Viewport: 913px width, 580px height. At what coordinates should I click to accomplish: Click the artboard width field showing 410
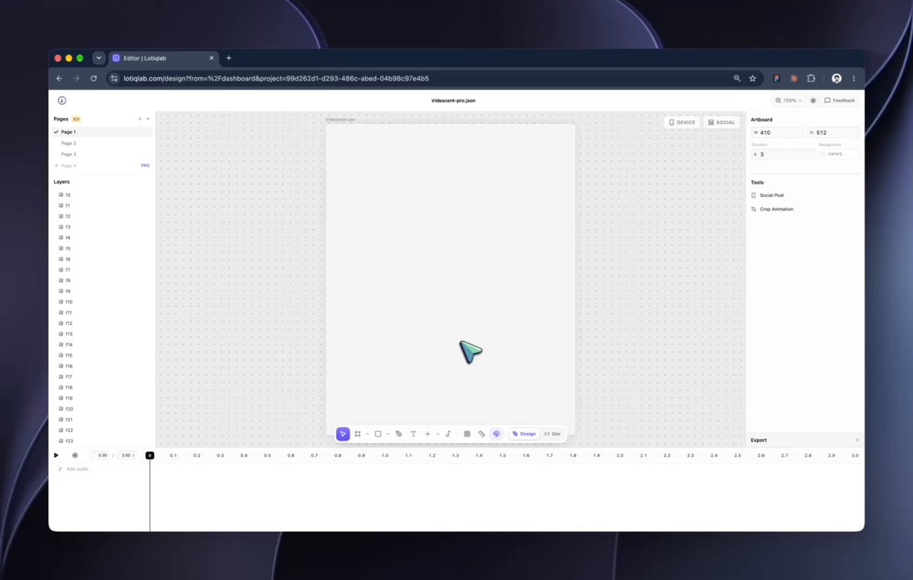(x=777, y=132)
